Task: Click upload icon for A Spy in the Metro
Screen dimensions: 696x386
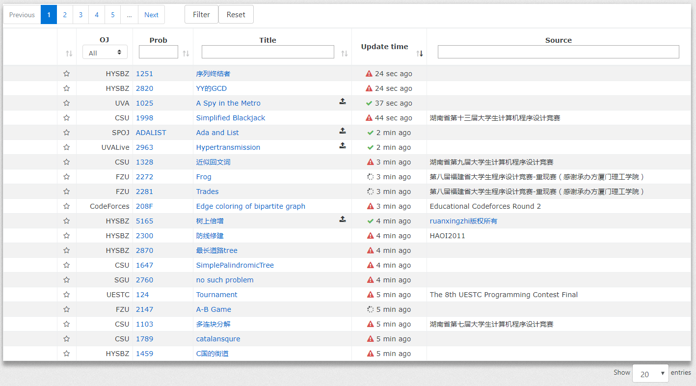Action: click(x=343, y=102)
